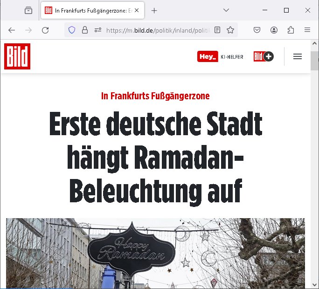
Task: Open the extensions puzzle icon
Action: [291, 30]
